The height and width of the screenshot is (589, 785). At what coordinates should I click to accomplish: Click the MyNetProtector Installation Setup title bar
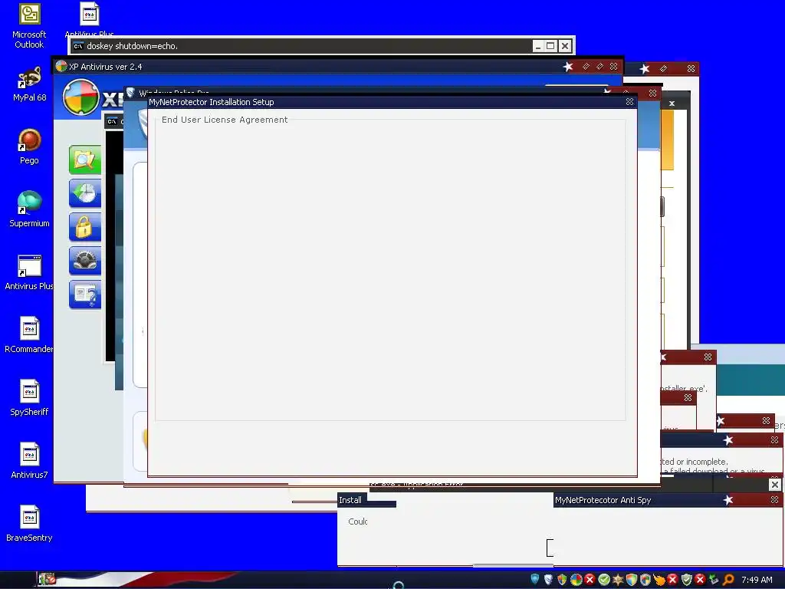click(x=392, y=102)
